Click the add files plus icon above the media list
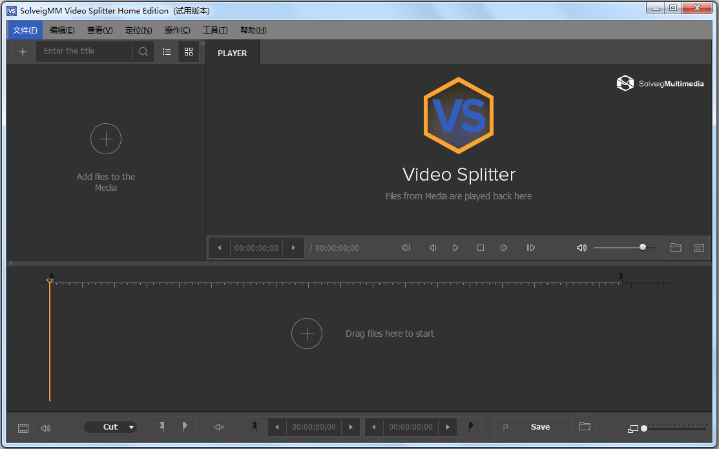Screen dimensions: 719x449 pyautogui.click(x=23, y=52)
